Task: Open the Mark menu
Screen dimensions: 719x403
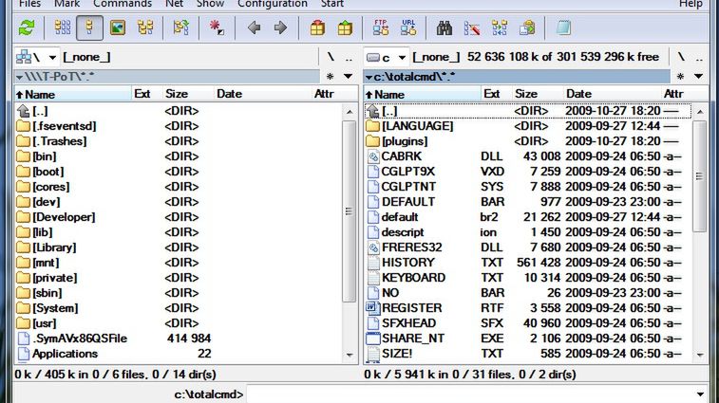Action: [66, 4]
